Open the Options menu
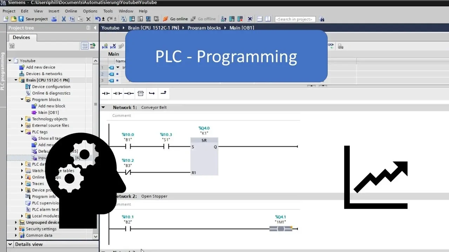 tap(91, 11)
